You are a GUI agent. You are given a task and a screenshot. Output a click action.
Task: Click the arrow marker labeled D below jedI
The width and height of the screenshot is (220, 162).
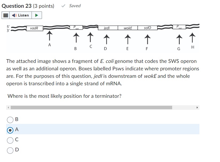(x=106, y=39)
